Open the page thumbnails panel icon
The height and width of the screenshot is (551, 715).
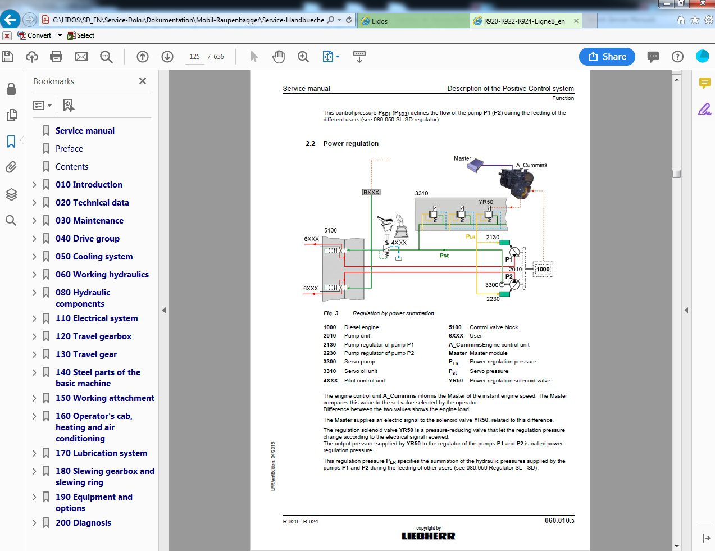[x=11, y=115]
